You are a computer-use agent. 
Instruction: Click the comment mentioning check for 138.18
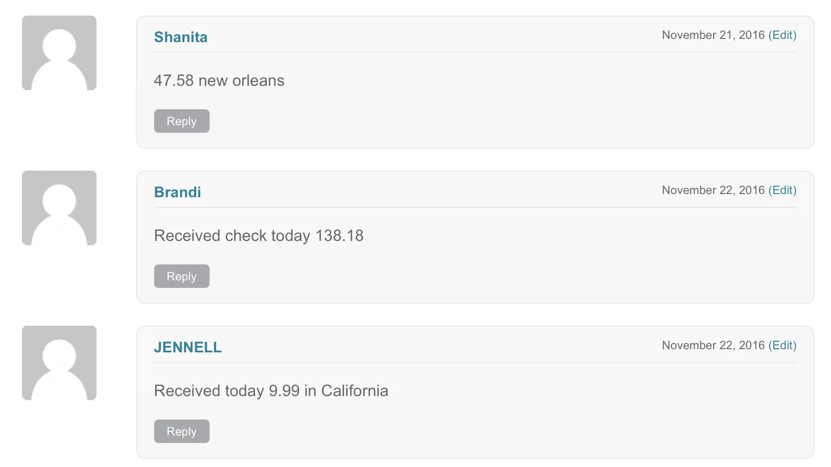click(x=259, y=235)
